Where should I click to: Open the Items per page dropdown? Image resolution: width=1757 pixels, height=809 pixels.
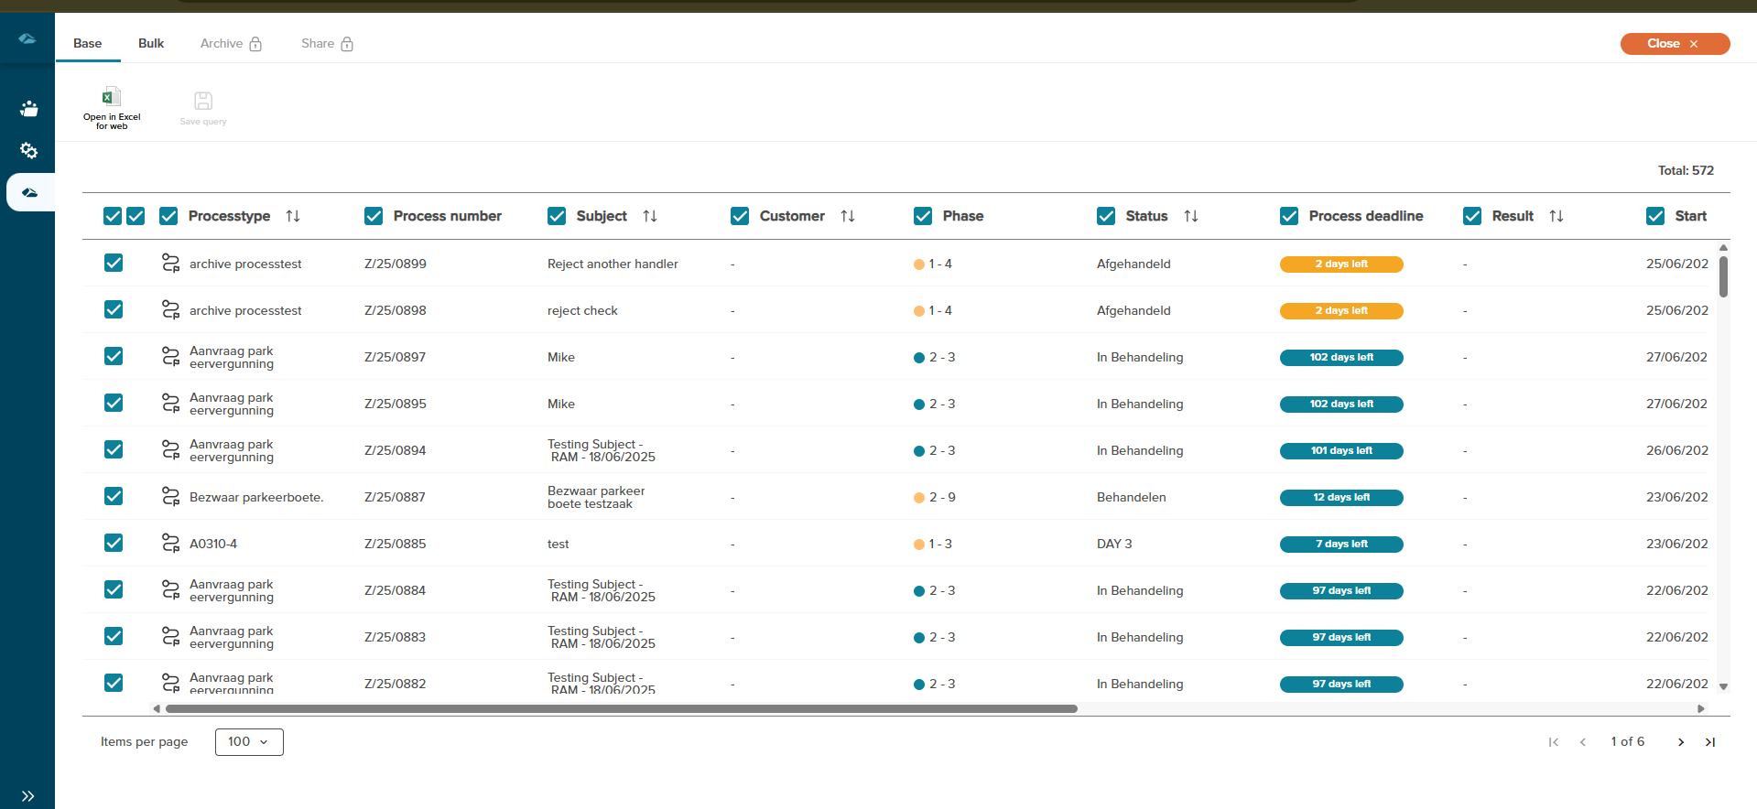tap(249, 742)
